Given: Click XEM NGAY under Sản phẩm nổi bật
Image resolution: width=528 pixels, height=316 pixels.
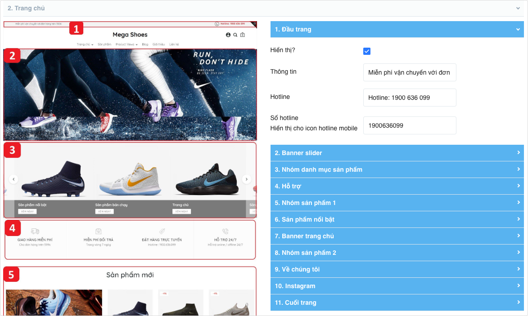Looking at the screenshot, I should point(27,211).
